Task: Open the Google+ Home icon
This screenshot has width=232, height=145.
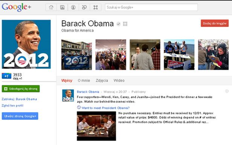Action: (x=51, y=7)
